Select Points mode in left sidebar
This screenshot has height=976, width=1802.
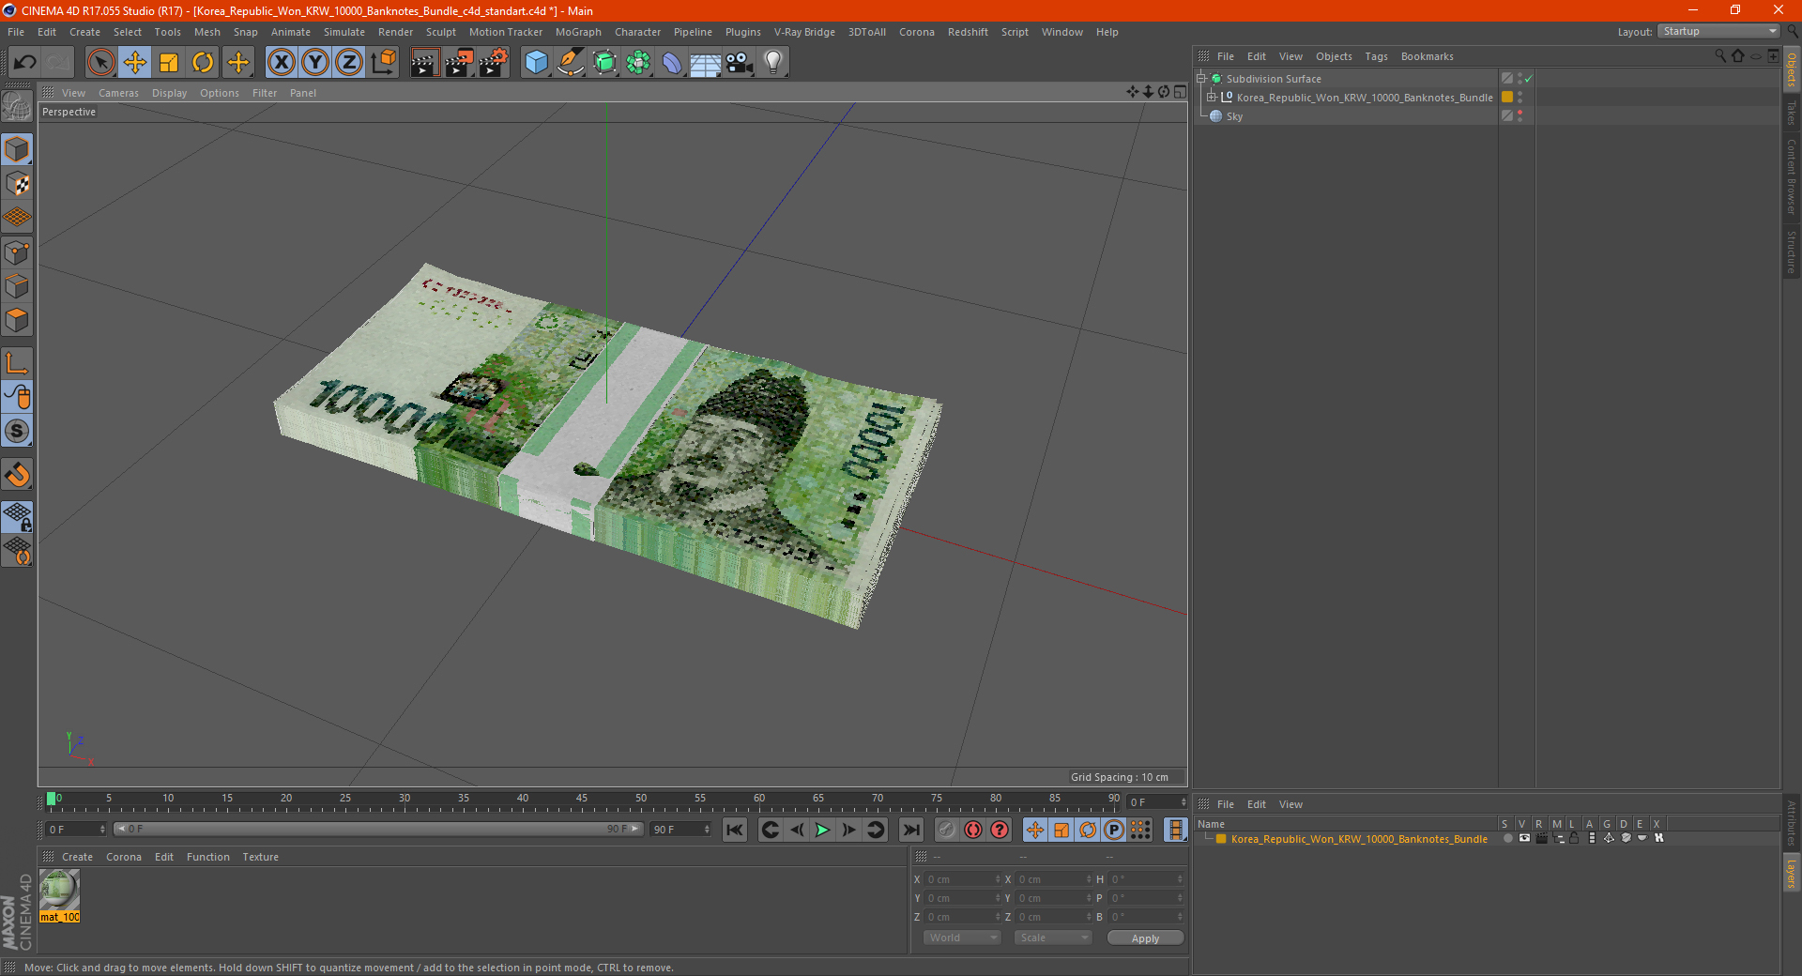pyautogui.click(x=18, y=252)
